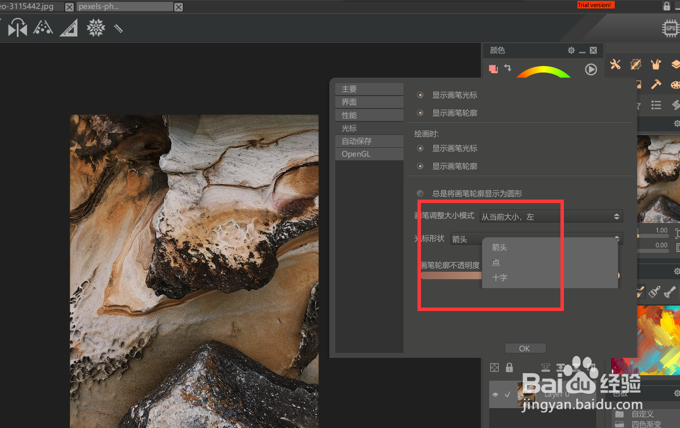Viewport: 680px width, 428px height.
Task: Toggle layer transparency lock checkerboard icon
Action: [x=494, y=367]
